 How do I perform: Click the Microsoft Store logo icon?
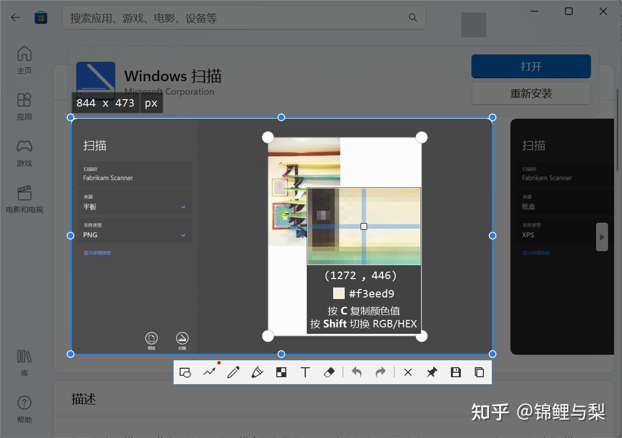coord(41,17)
